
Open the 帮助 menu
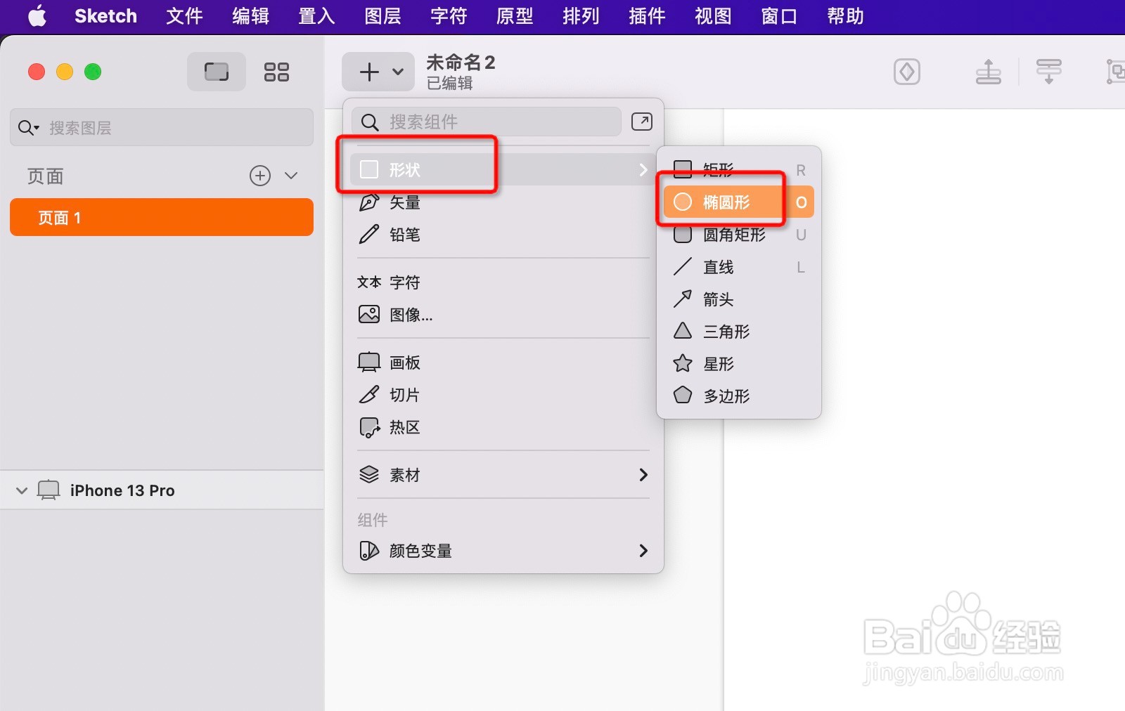tap(845, 15)
